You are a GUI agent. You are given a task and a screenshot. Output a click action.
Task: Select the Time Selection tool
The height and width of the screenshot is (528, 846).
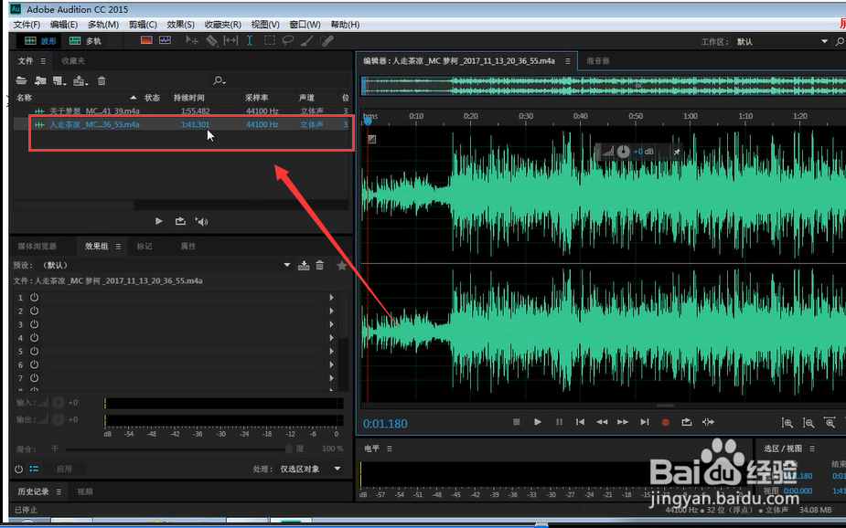pyautogui.click(x=250, y=40)
